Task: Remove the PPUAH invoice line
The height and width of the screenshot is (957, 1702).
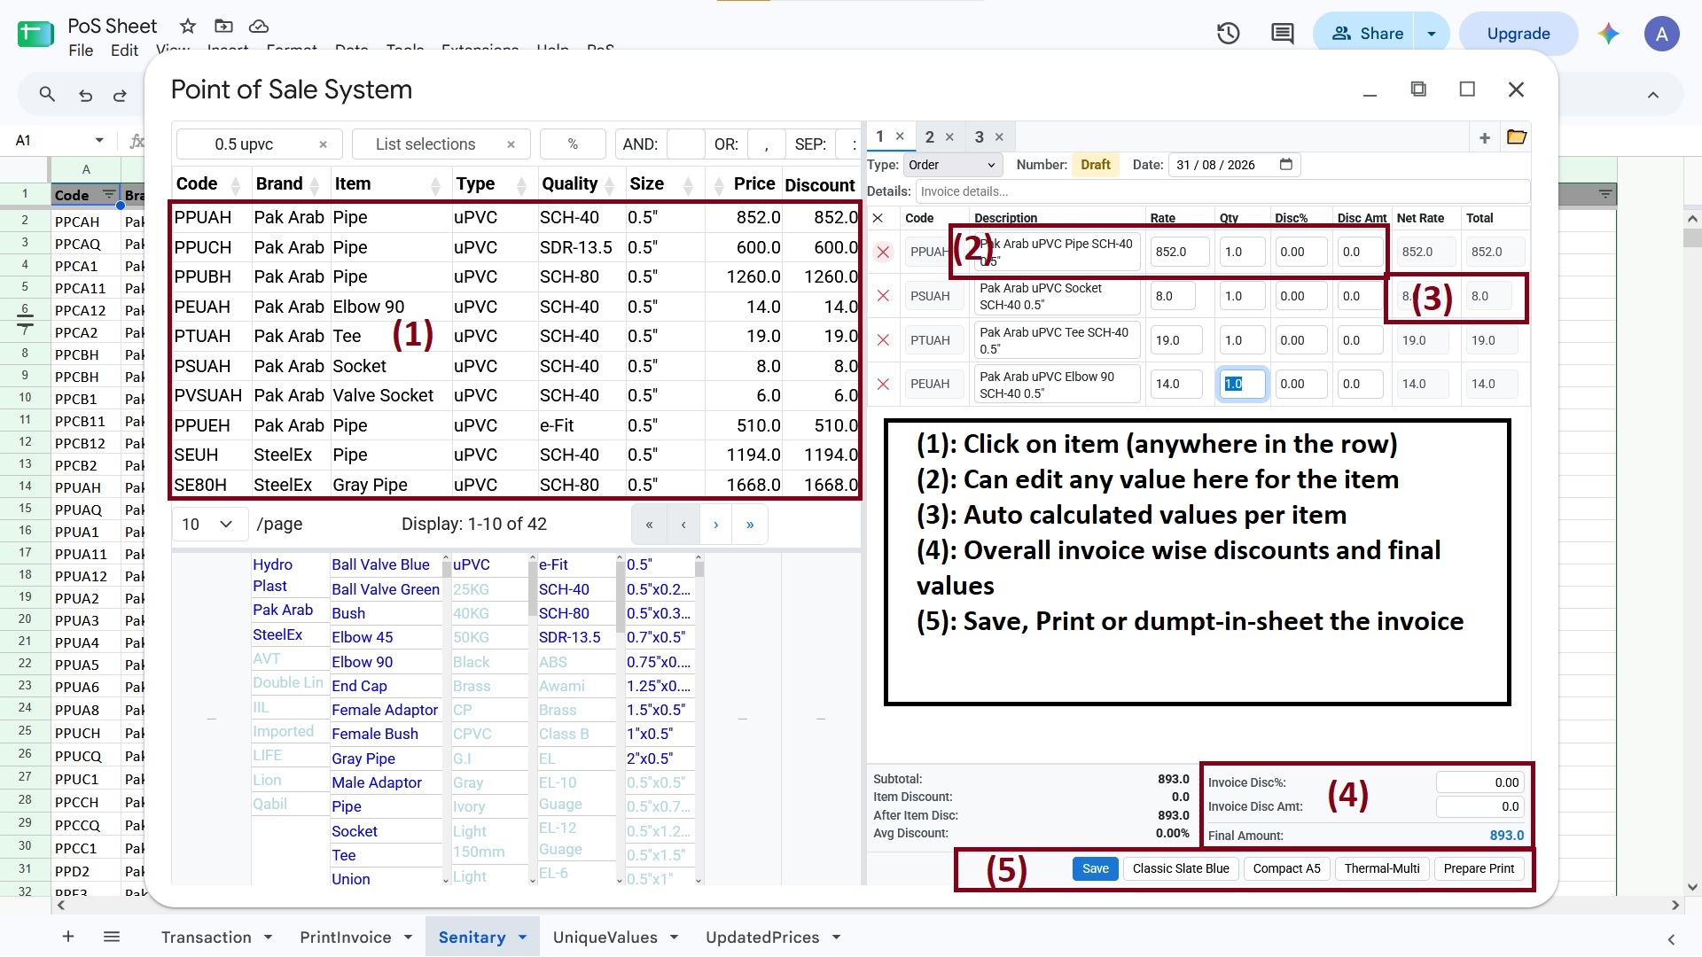Action: coord(883,252)
